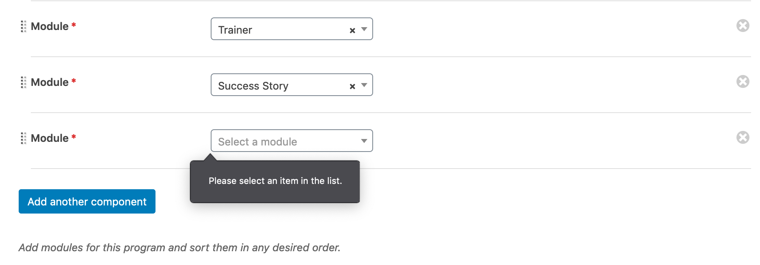This screenshot has height=265, width=760.
Task: Remove the Trainer module row via its circular X
Action: click(743, 26)
